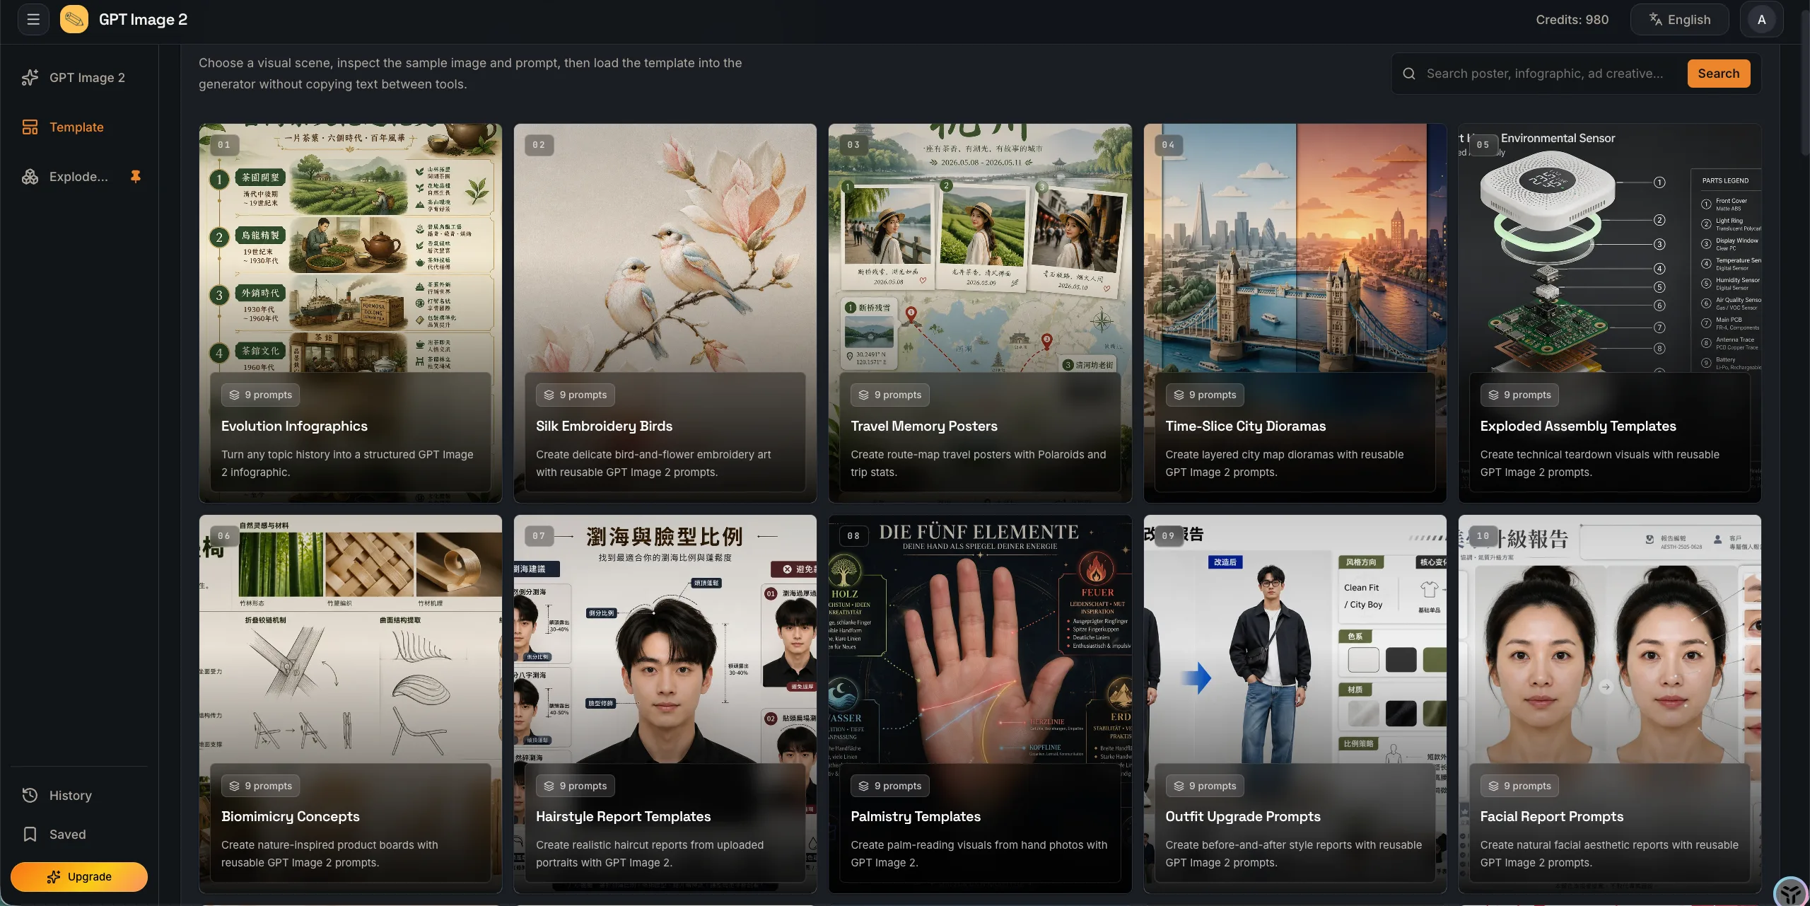Click 9 prompts badge on Travel Memory Posters
1810x906 pixels.
point(890,395)
